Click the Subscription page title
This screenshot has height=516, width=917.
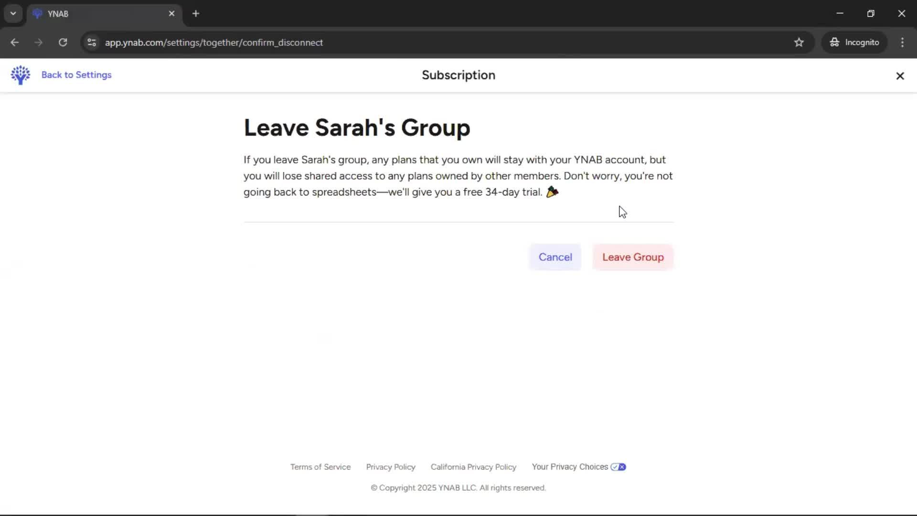[458, 75]
